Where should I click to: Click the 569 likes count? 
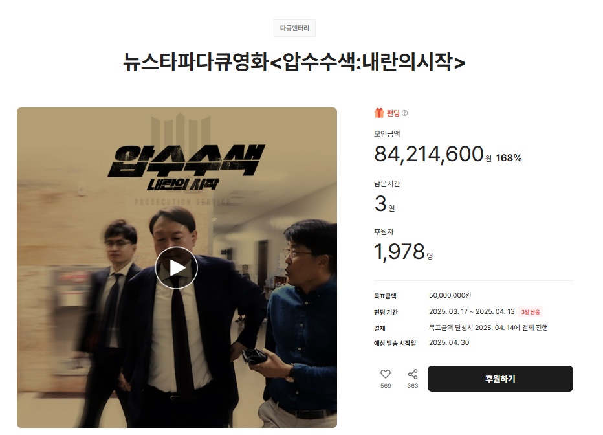[386, 386]
